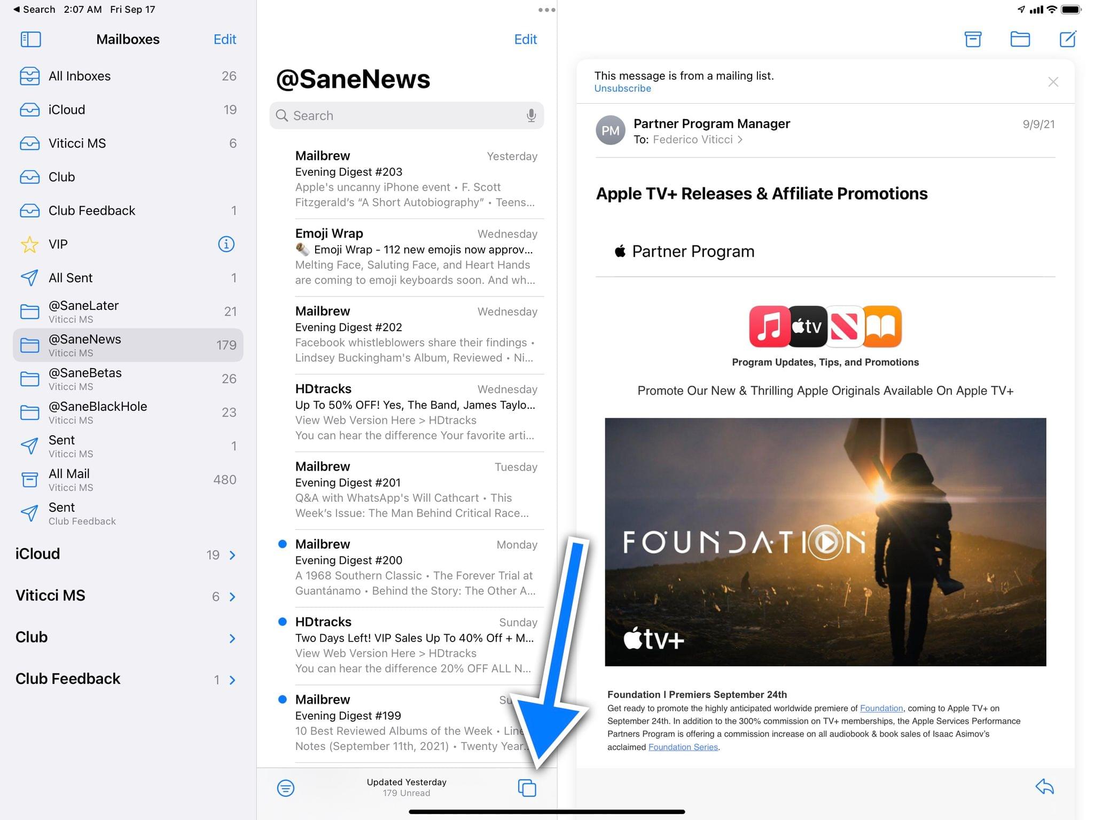Tap the All Sent paper plane icon
The width and height of the screenshot is (1094, 820).
pyautogui.click(x=29, y=278)
